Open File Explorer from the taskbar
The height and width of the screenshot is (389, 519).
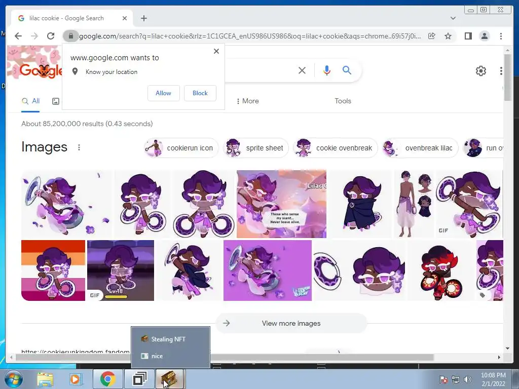point(45,379)
